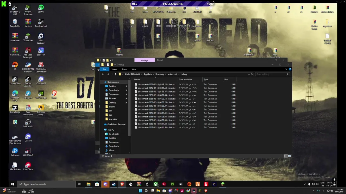The width and height of the screenshot is (346, 194).
Task: Switch to the Share ribbon tab
Action: 124,69
